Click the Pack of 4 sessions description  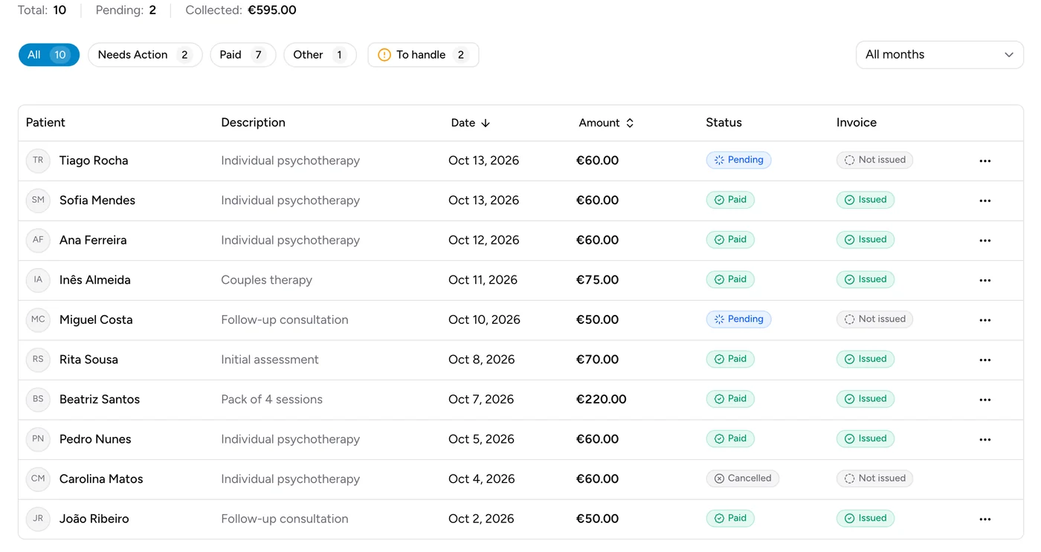click(271, 399)
